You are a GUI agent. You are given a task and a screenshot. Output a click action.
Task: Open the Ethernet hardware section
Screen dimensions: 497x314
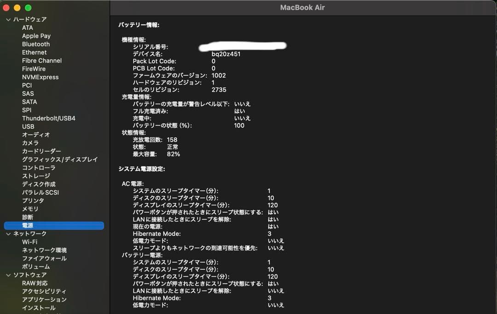click(34, 52)
